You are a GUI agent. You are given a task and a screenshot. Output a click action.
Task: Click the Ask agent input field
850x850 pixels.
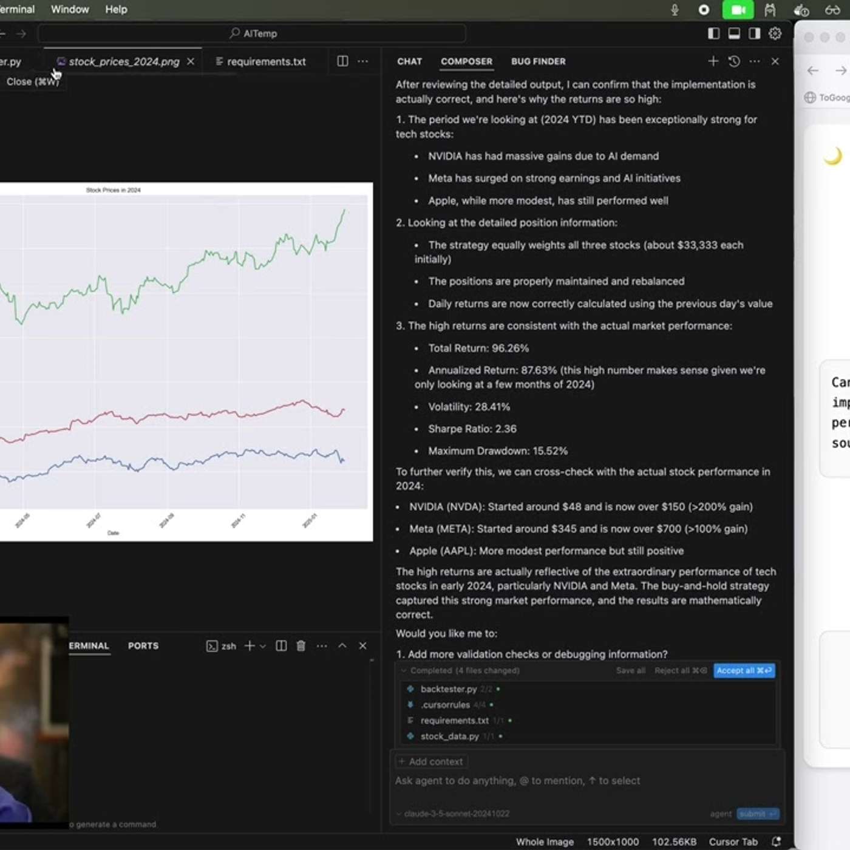tap(546, 781)
